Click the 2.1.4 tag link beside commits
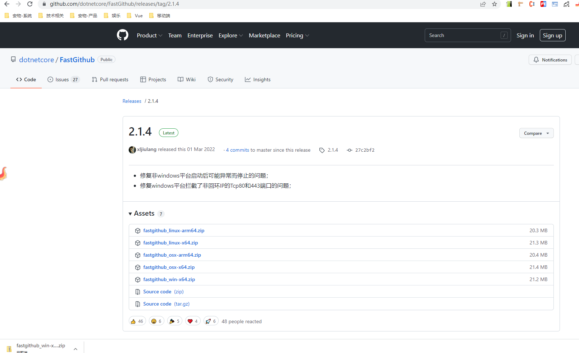Screen dimensions: 579x353 (x=333, y=150)
